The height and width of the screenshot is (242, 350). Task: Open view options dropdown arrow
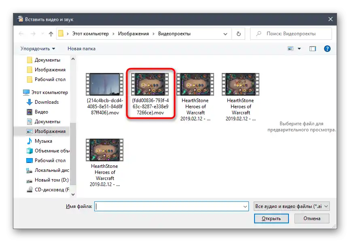coord(299,49)
